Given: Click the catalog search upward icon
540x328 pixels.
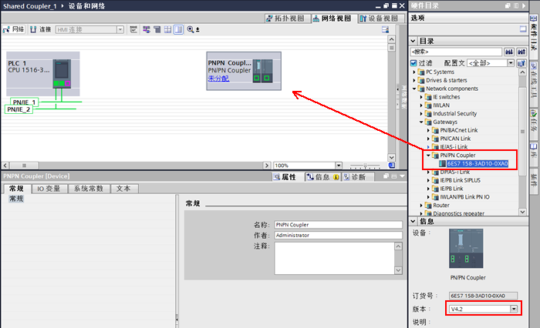Looking at the screenshot, I should 521,52.
